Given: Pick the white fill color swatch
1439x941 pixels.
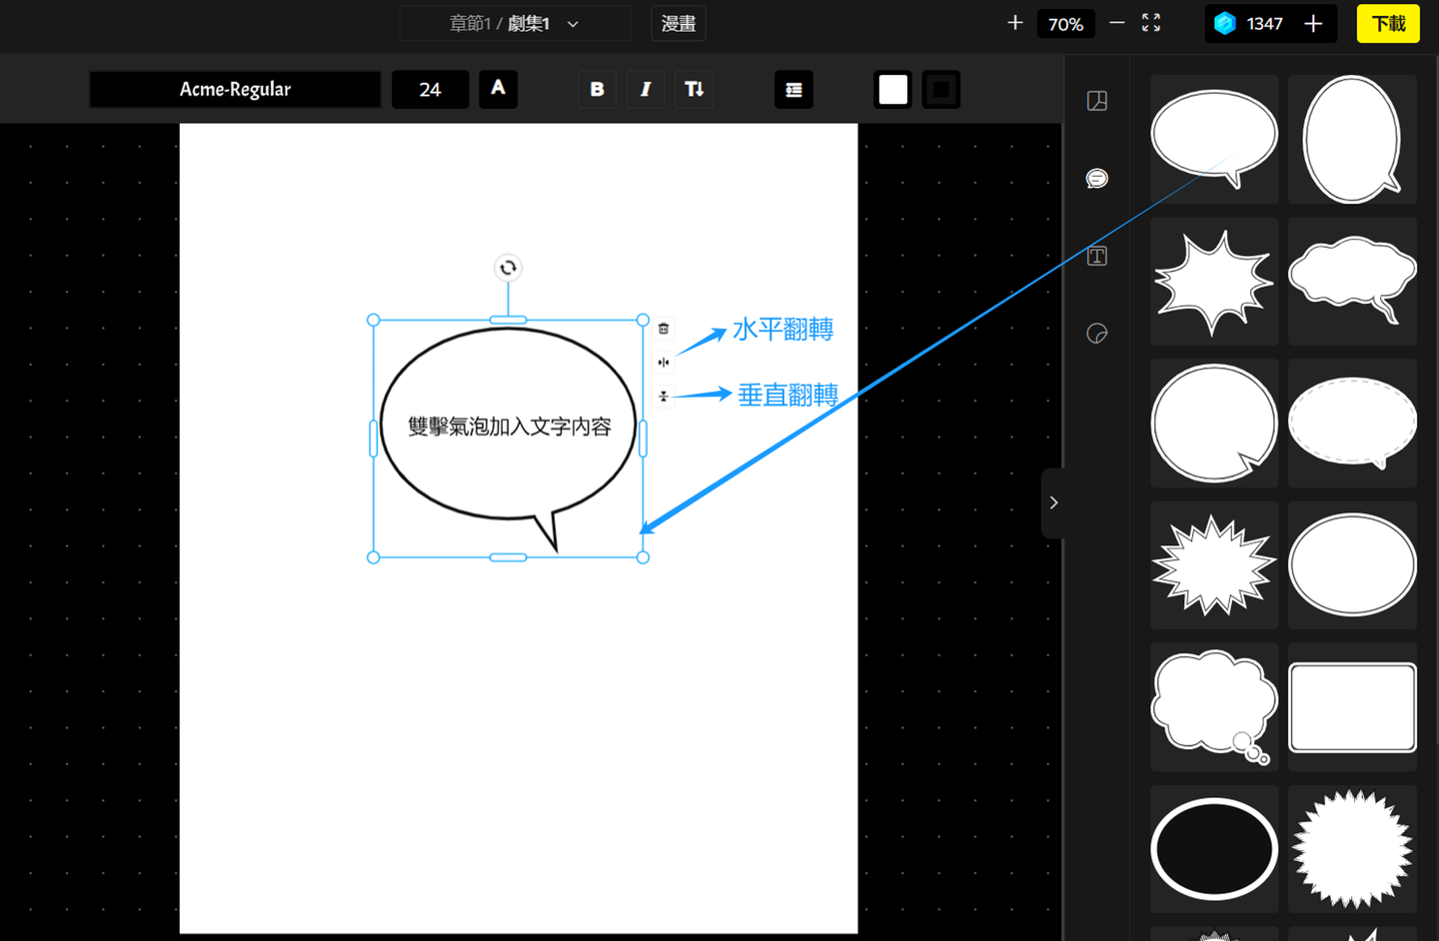Looking at the screenshot, I should pos(892,90).
